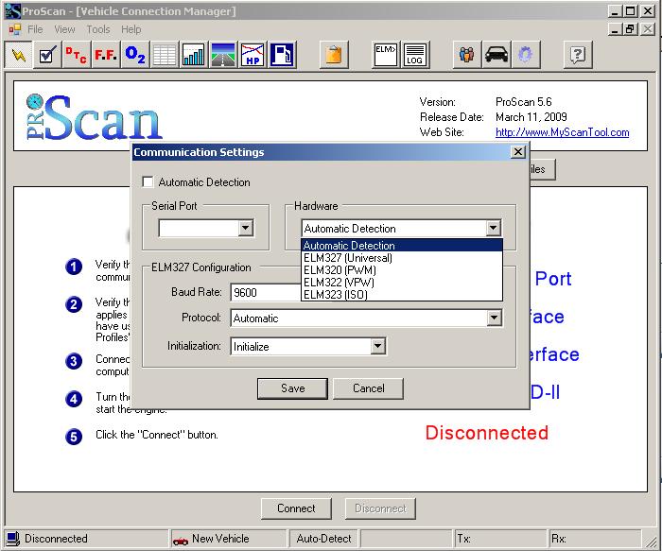The height and width of the screenshot is (551, 662).
Task: Expand the Initialization dropdown
Action: [377, 347]
